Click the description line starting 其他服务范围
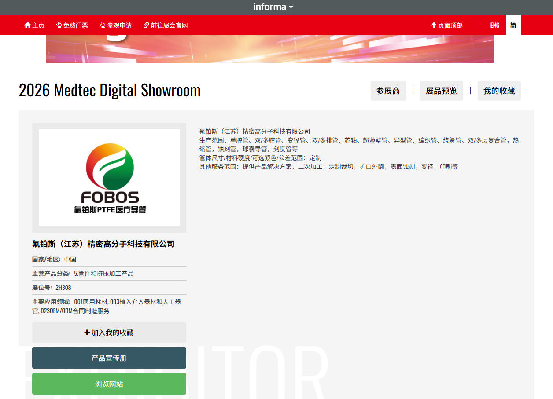 pyautogui.click(x=328, y=167)
